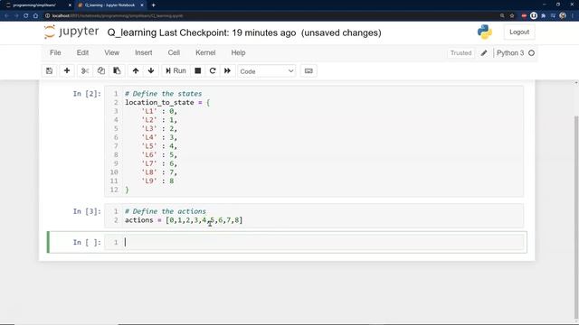The image size is (579, 325).
Task: Open the command palette keyboard icon
Action: pyautogui.click(x=308, y=70)
